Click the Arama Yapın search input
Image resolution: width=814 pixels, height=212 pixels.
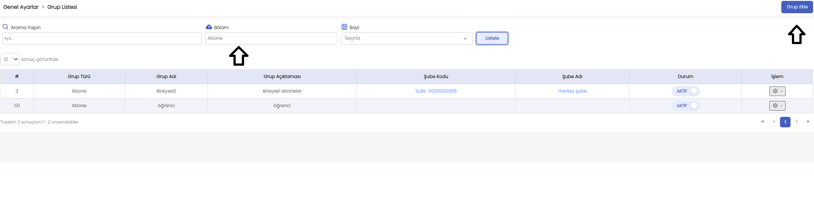coord(102,38)
